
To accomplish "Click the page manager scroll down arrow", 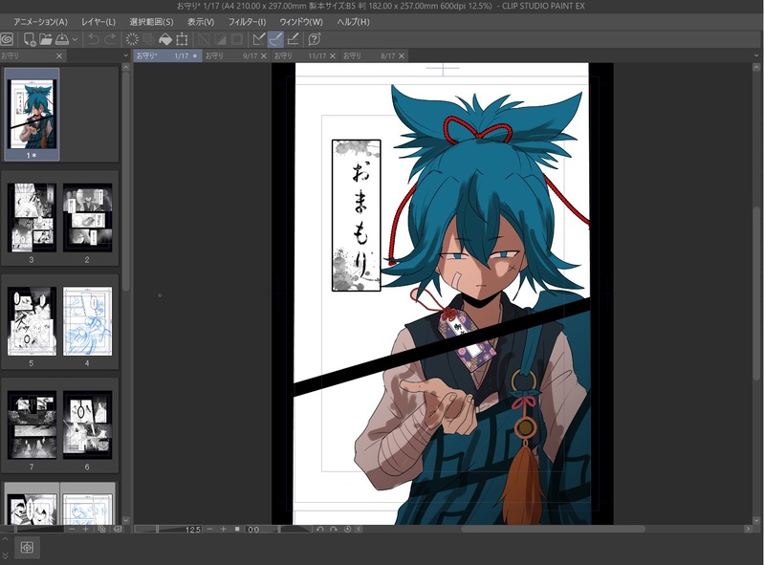I will (x=125, y=520).
